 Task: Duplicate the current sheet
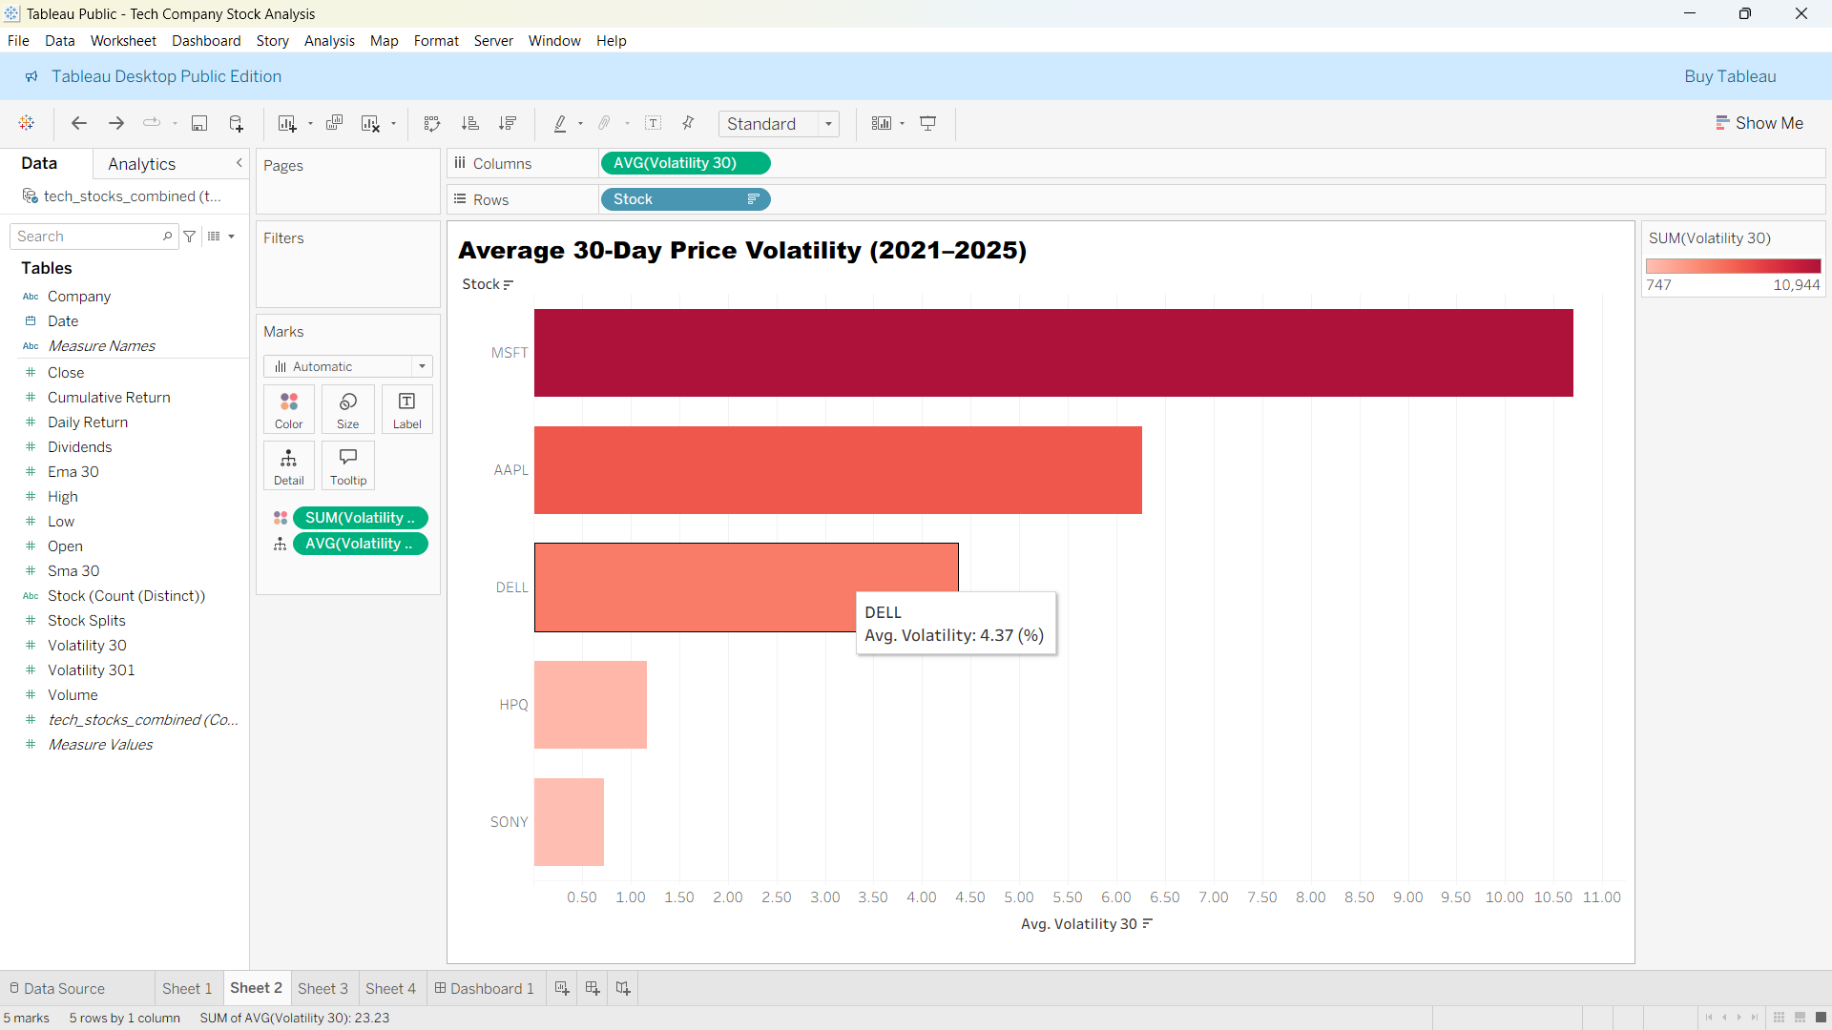coord(334,123)
